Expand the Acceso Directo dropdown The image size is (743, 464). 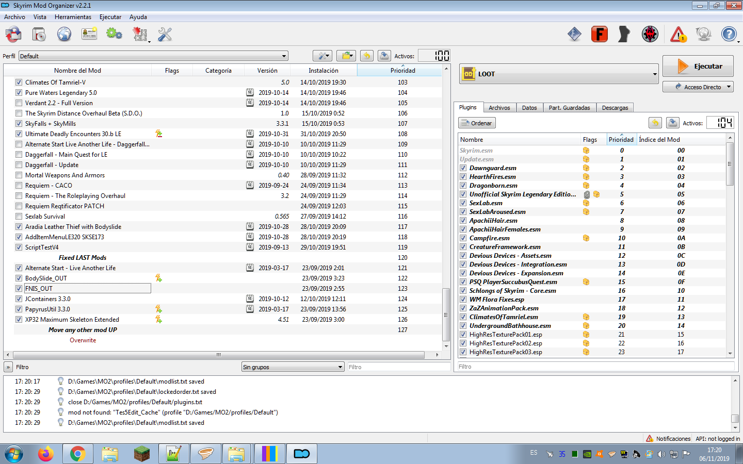tap(698, 87)
